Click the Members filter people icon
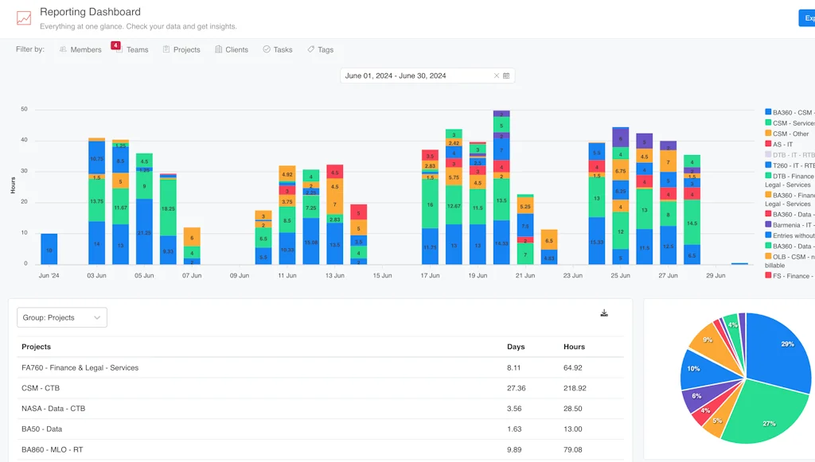This screenshot has width=815, height=462. tap(63, 49)
